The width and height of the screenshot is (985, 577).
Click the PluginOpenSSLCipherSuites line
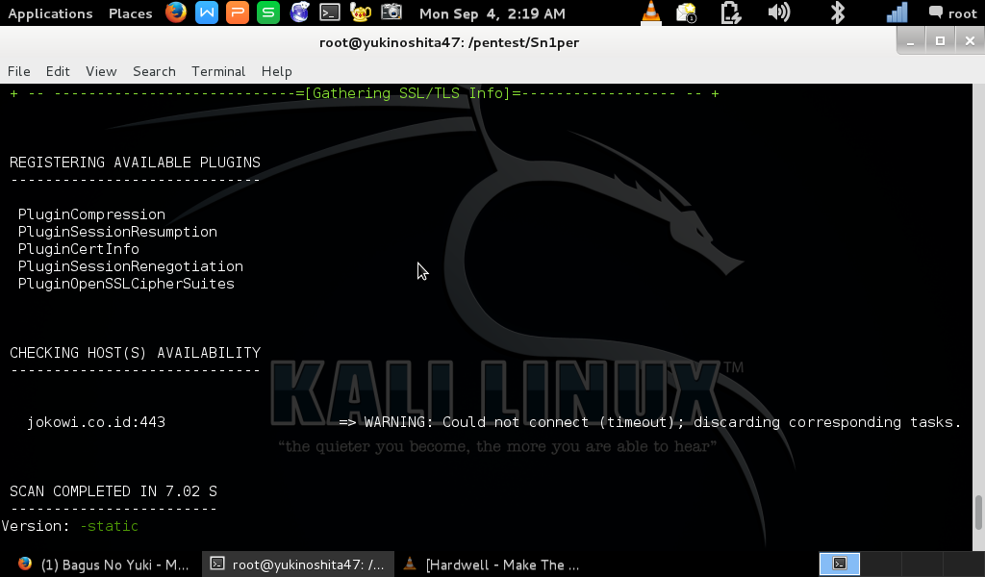(126, 284)
